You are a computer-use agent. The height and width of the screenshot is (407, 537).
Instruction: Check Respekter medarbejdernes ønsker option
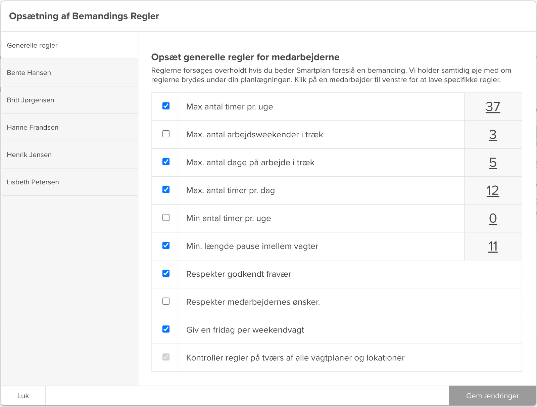[166, 301]
